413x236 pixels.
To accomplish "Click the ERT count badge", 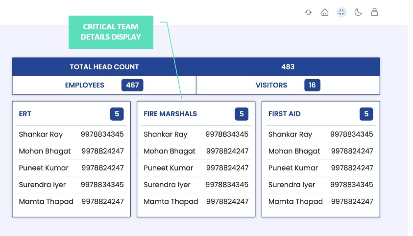I will (117, 114).
